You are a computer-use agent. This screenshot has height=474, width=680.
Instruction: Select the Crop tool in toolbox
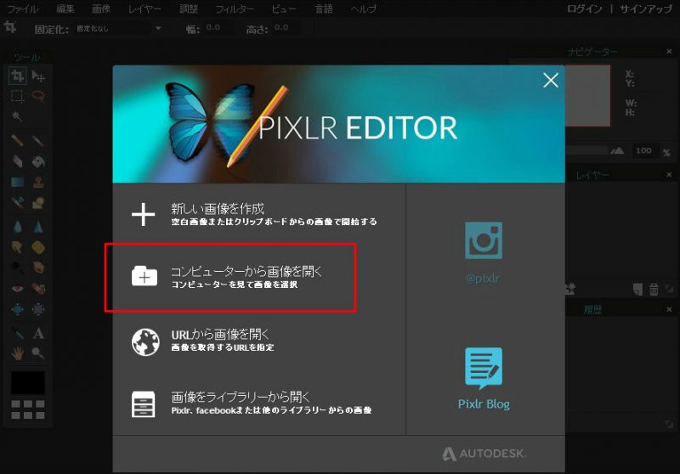click(17, 76)
